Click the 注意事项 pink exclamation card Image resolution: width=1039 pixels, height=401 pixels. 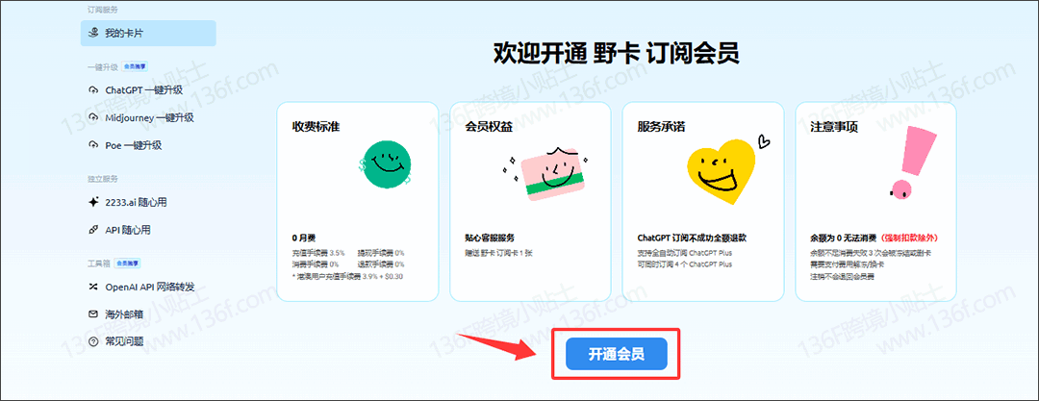pyautogui.click(x=876, y=202)
